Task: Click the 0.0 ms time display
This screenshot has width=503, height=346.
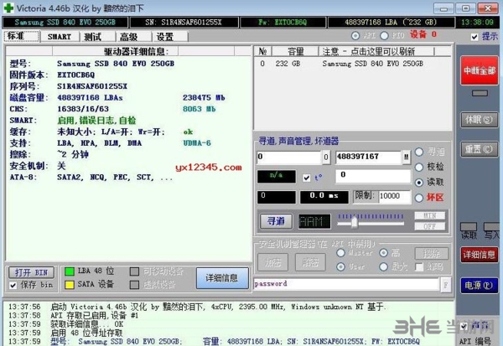Action: tap(324, 197)
